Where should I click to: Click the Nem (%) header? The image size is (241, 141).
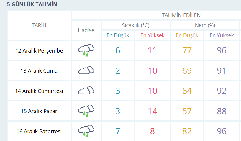pyautogui.click(x=205, y=25)
